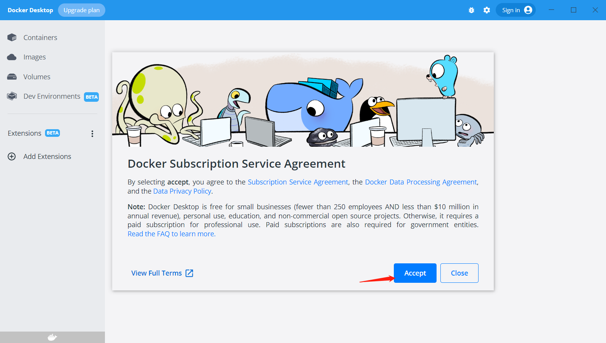Click the Docker Subscription Service Agreement heading
This screenshot has width=606, height=343.
236,164
